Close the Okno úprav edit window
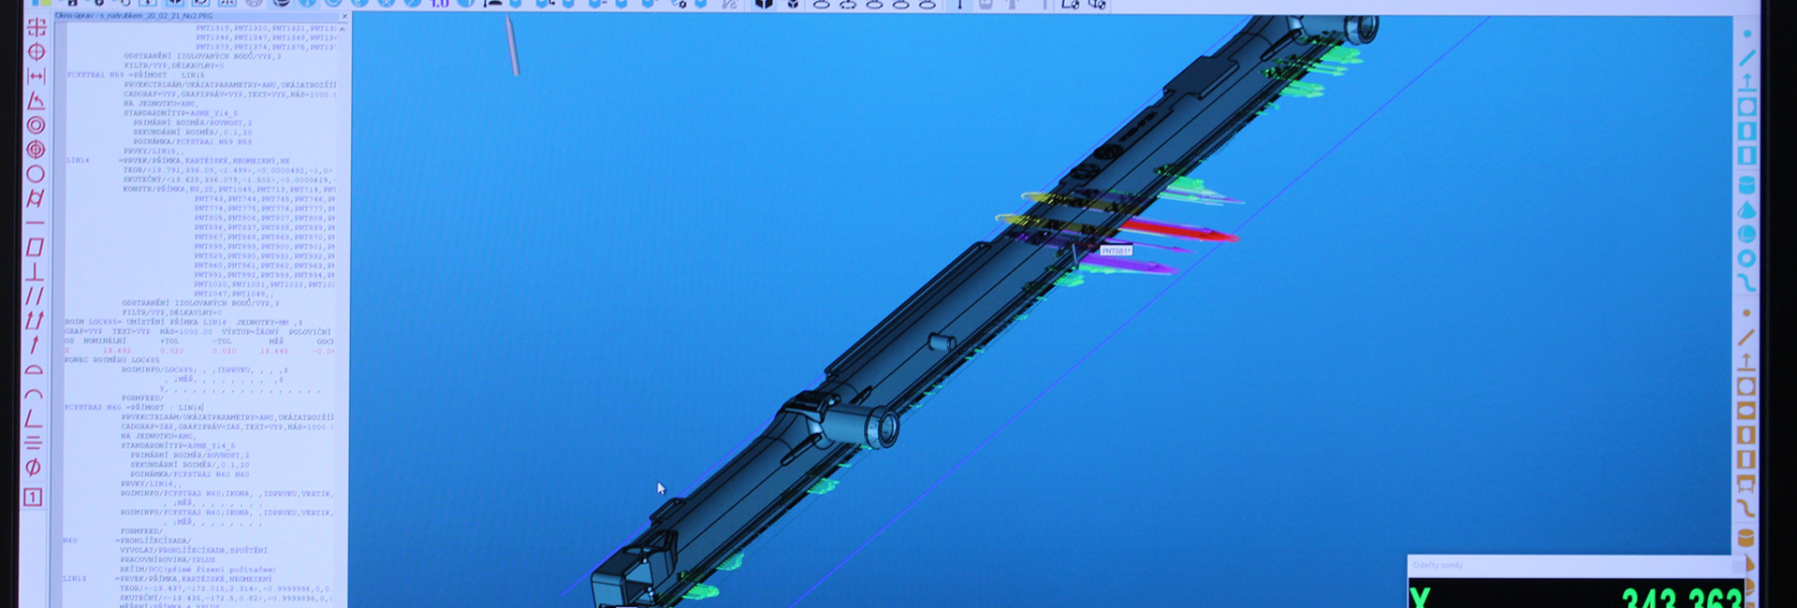The width and height of the screenshot is (1797, 608). [x=344, y=16]
